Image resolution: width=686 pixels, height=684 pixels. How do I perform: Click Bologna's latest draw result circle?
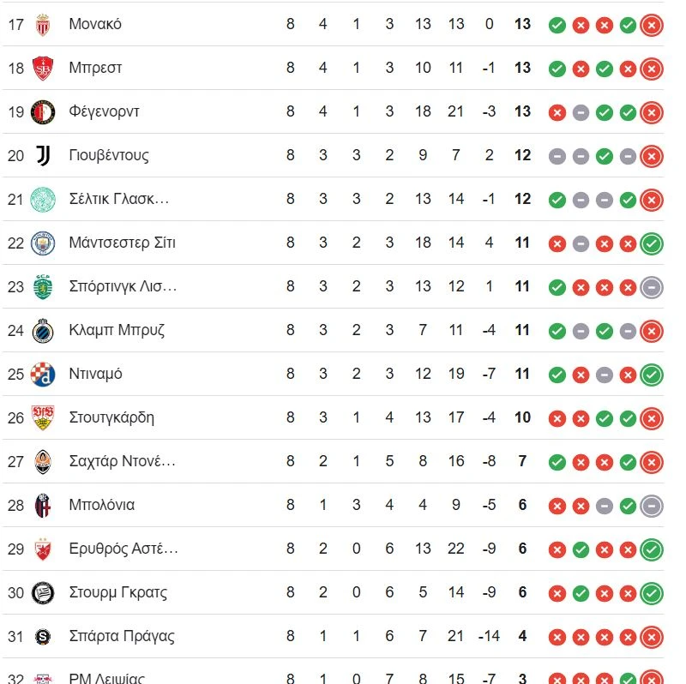point(652,506)
